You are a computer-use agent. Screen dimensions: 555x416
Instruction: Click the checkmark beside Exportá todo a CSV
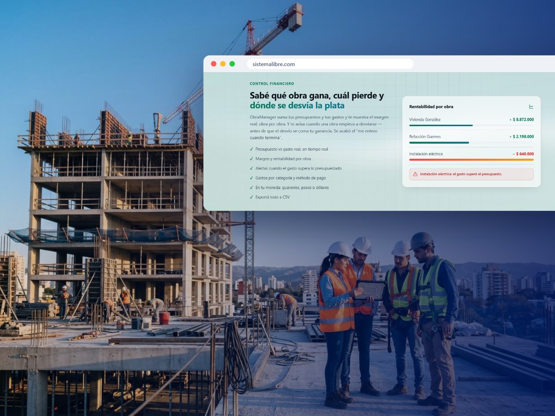251,197
